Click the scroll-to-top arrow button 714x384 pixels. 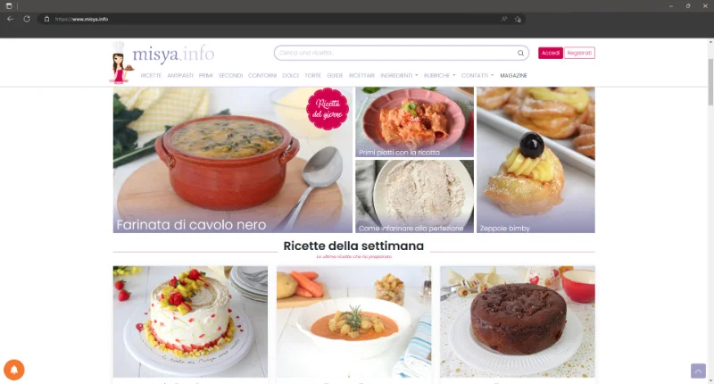[x=698, y=371]
